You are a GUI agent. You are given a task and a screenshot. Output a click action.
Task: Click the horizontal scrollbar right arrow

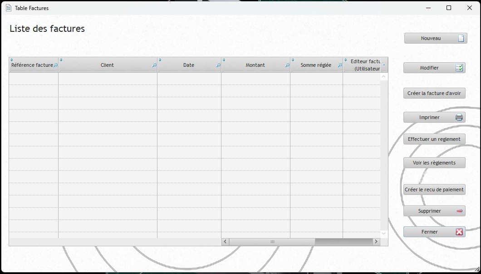click(376, 242)
